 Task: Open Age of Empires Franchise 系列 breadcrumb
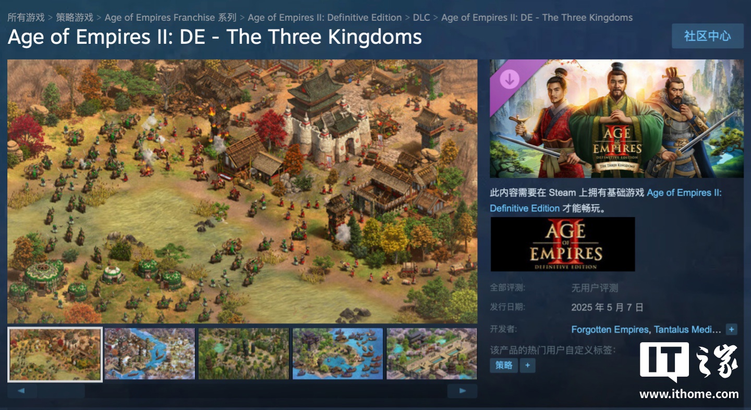click(x=171, y=17)
